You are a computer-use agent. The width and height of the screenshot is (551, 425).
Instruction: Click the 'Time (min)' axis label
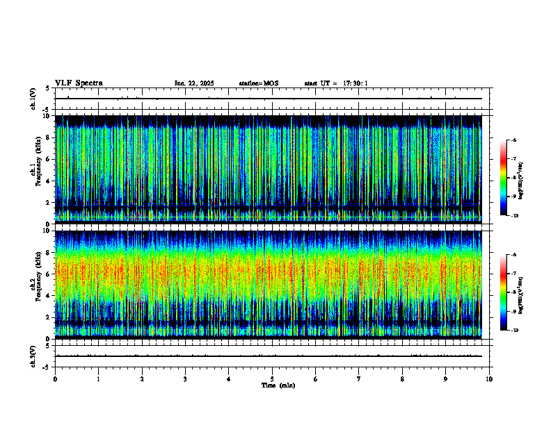click(x=278, y=385)
